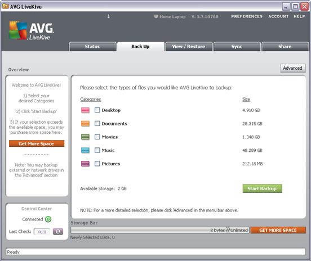Click the Control Center heading
The image size is (311, 261).
coord(37,209)
